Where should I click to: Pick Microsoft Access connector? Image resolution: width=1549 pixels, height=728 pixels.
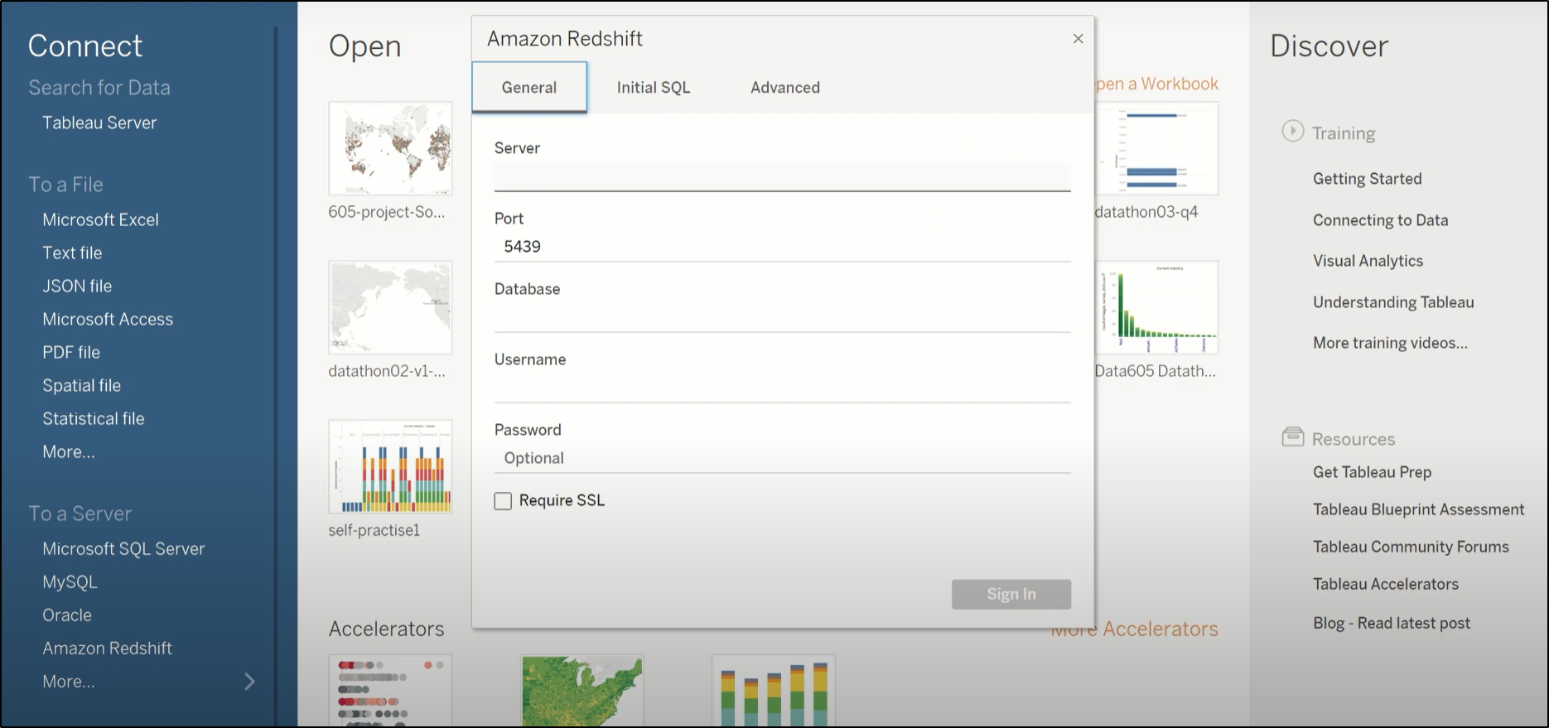click(x=108, y=319)
